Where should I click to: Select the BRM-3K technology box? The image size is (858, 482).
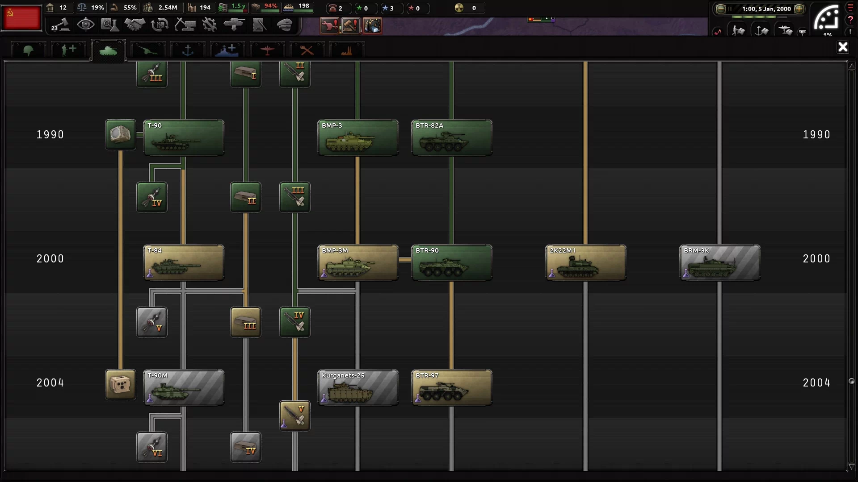[719, 263]
